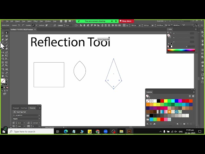The image size is (205, 154).
Task: Select the Perspective Grid tool
Action: click(6, 59)
